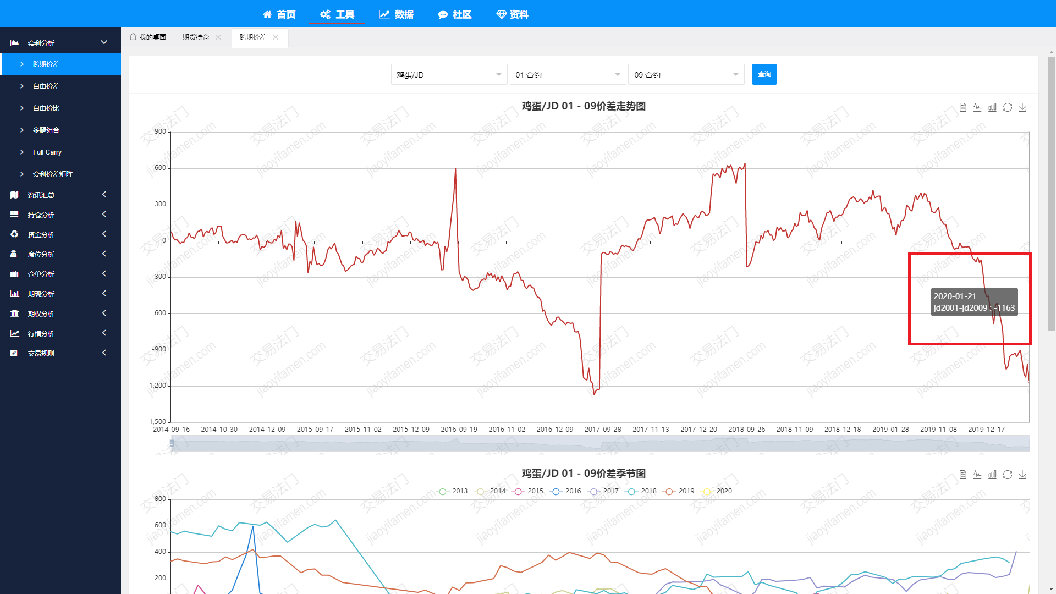
Task: Switch 价差季节图 chart to bar type
Action: pyautogui.click(x=992, y=475)
